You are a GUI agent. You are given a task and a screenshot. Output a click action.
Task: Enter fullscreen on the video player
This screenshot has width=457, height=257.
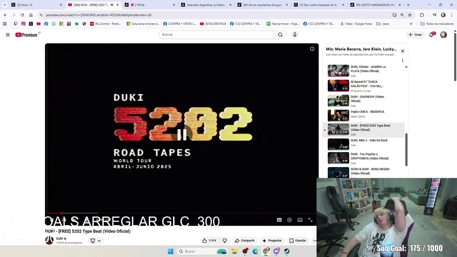click(310, 220)
